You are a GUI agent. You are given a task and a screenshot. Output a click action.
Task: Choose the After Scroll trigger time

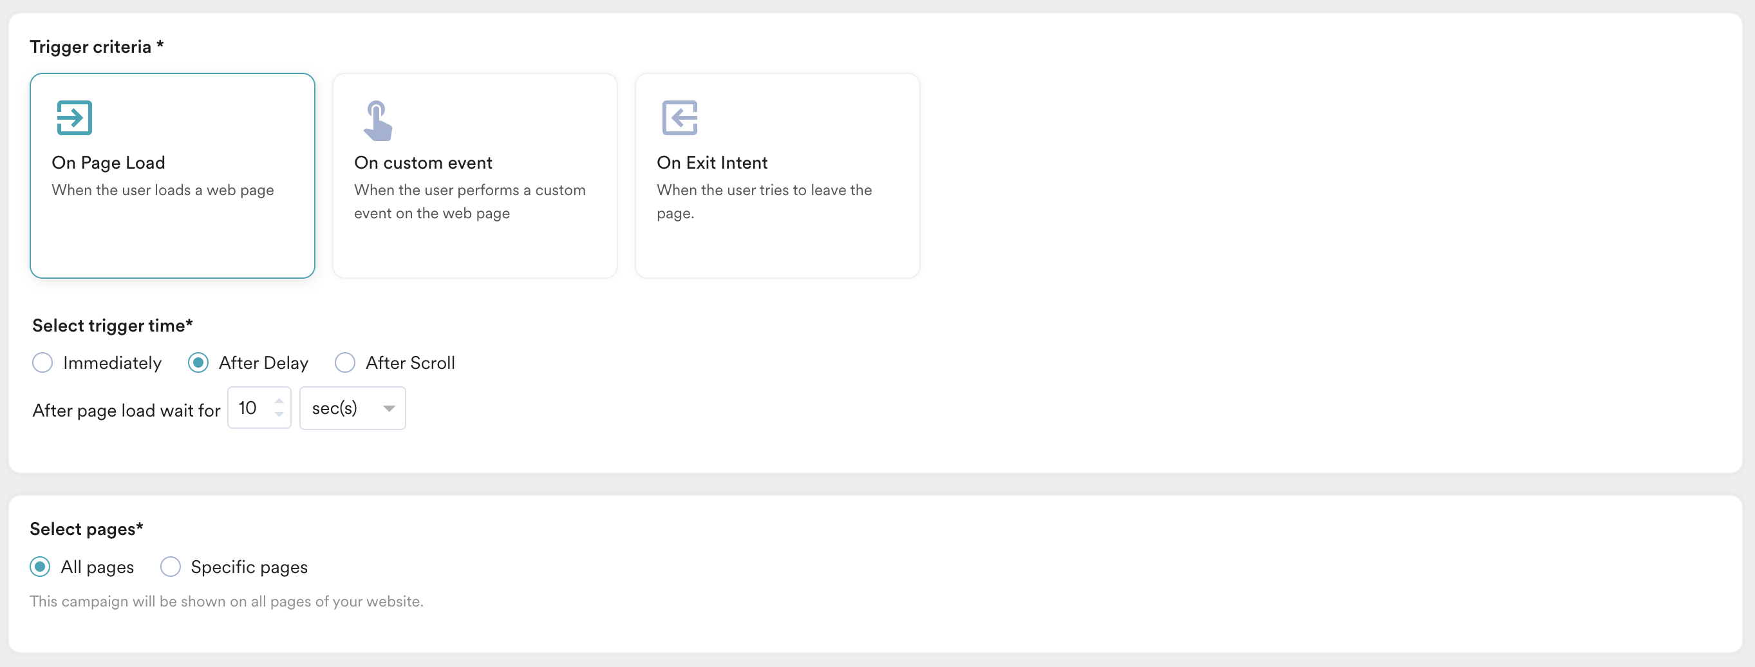344,362
